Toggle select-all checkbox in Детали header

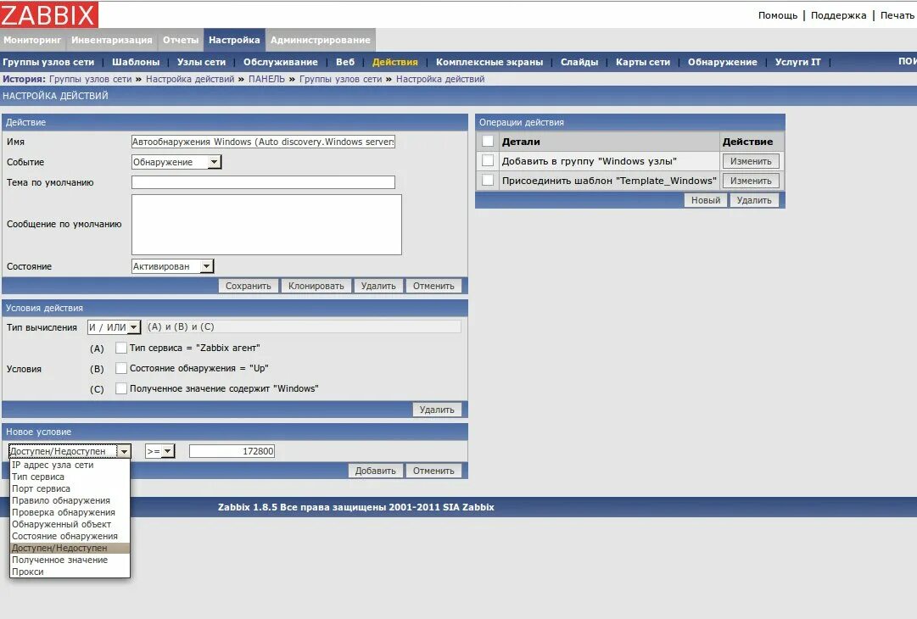tap(488, 141)
